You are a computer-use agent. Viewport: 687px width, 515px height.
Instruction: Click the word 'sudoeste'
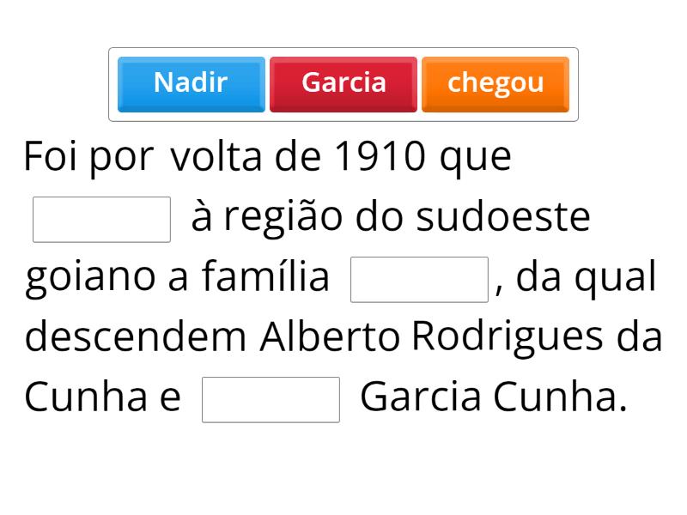(x=503, y=218)
